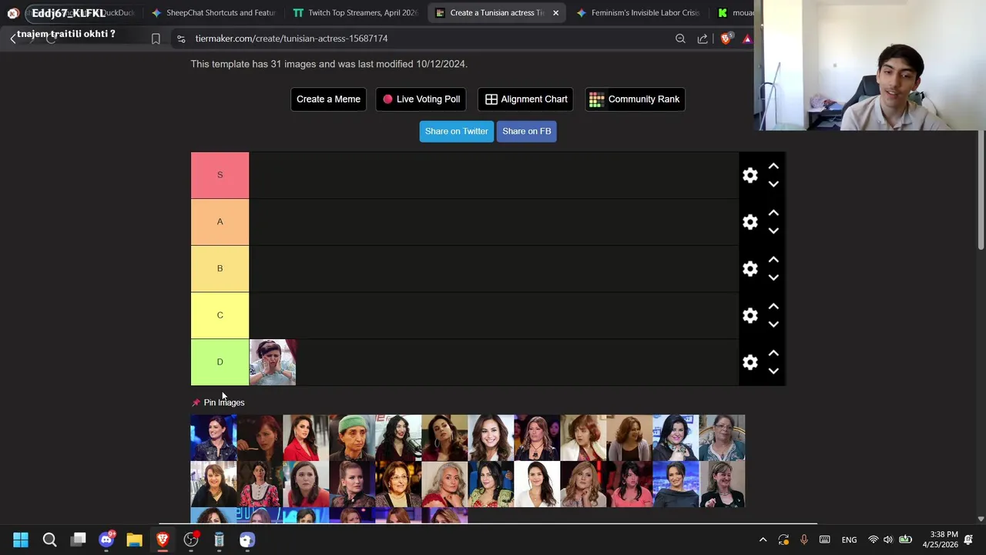Image resolution: width=986 pixels, height=555 pixels.
Task: Switch to the mouad tab
Action: point(733,13)
